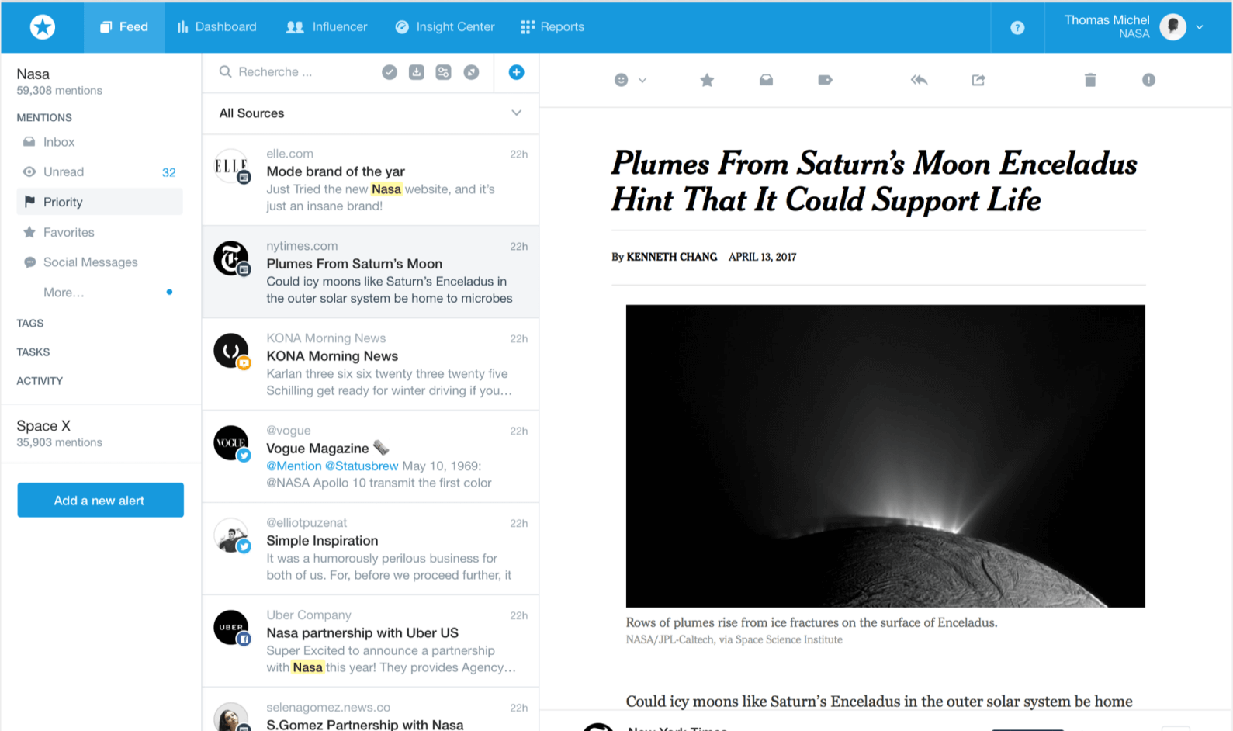The image size is (1233, 731).
Task: Expand the TASKS section
Action: click(33, 352)
